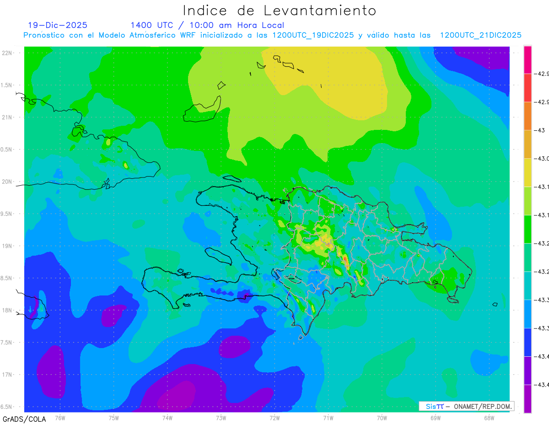The width and height of the screenshot is (549, 424).
Task: Click the "69W" longitude label
Action: point(436,418)
